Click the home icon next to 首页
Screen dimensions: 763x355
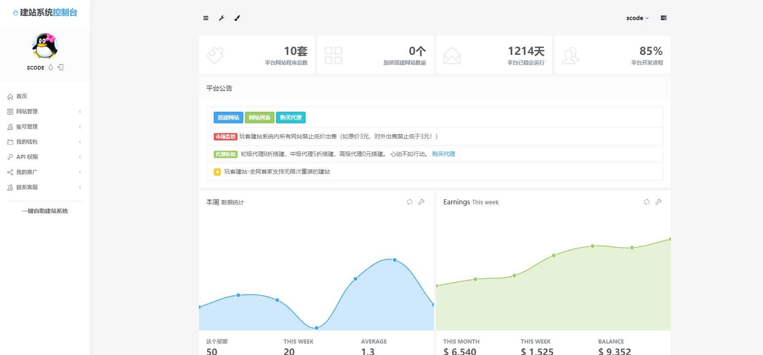coord(10,97)
